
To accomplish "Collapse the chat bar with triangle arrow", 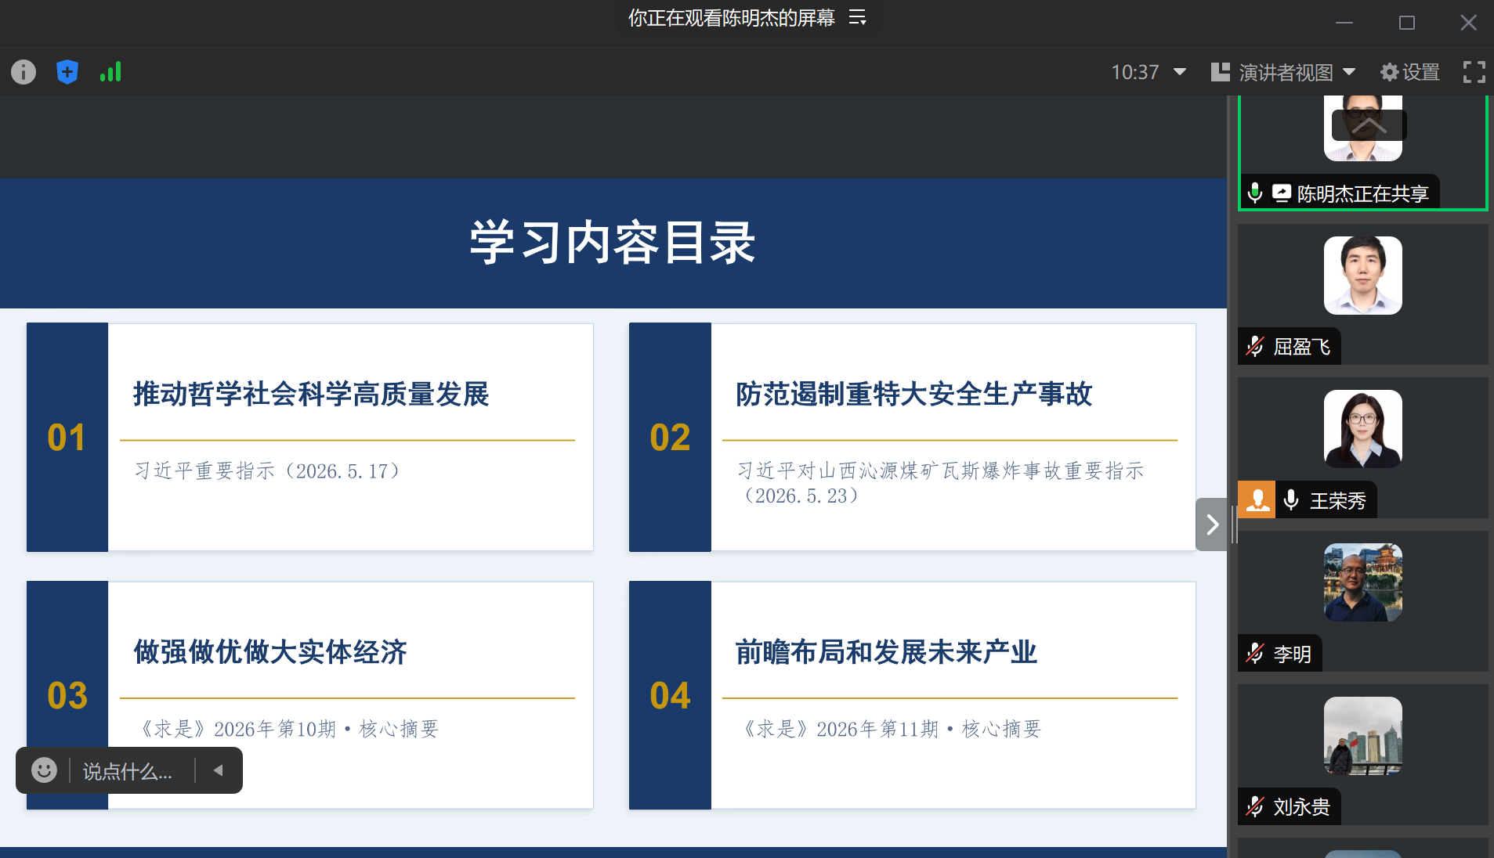I will point(219,770).
